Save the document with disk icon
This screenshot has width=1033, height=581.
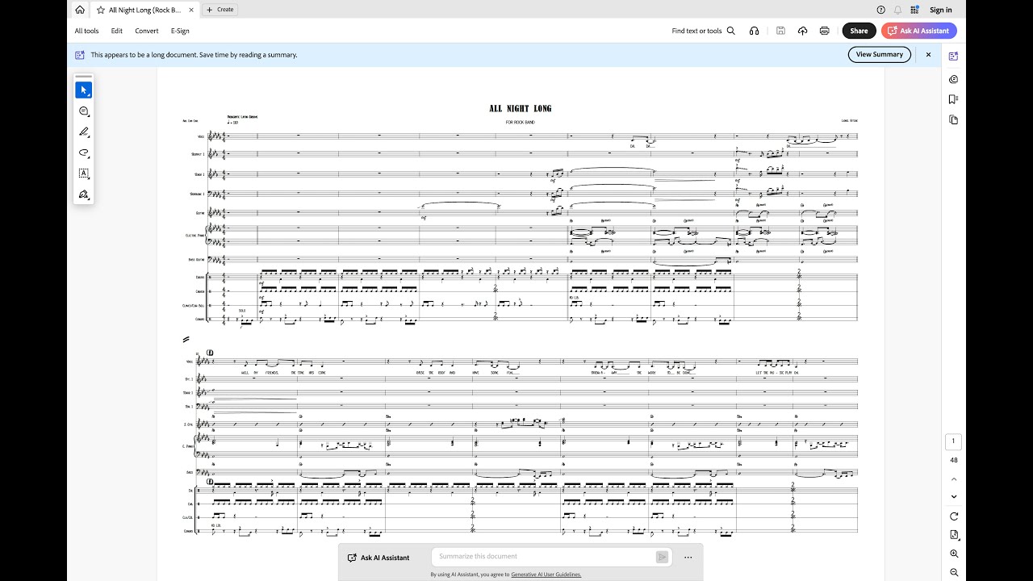click(x=780, y=31)
